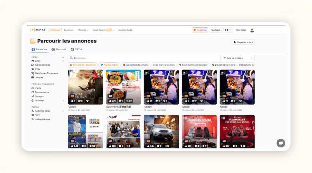Open the Limited Time Voucher chair ad
Screen dimensions: 312x173
[199, 131]
